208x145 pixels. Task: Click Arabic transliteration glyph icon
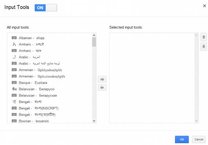click(x=14, y=57)
